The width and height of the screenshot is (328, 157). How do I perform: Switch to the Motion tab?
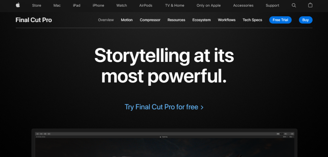(127, 20)
